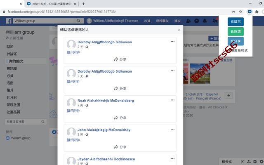Close the share list dialog
The image size is (264, 165).
click(179, 30)
